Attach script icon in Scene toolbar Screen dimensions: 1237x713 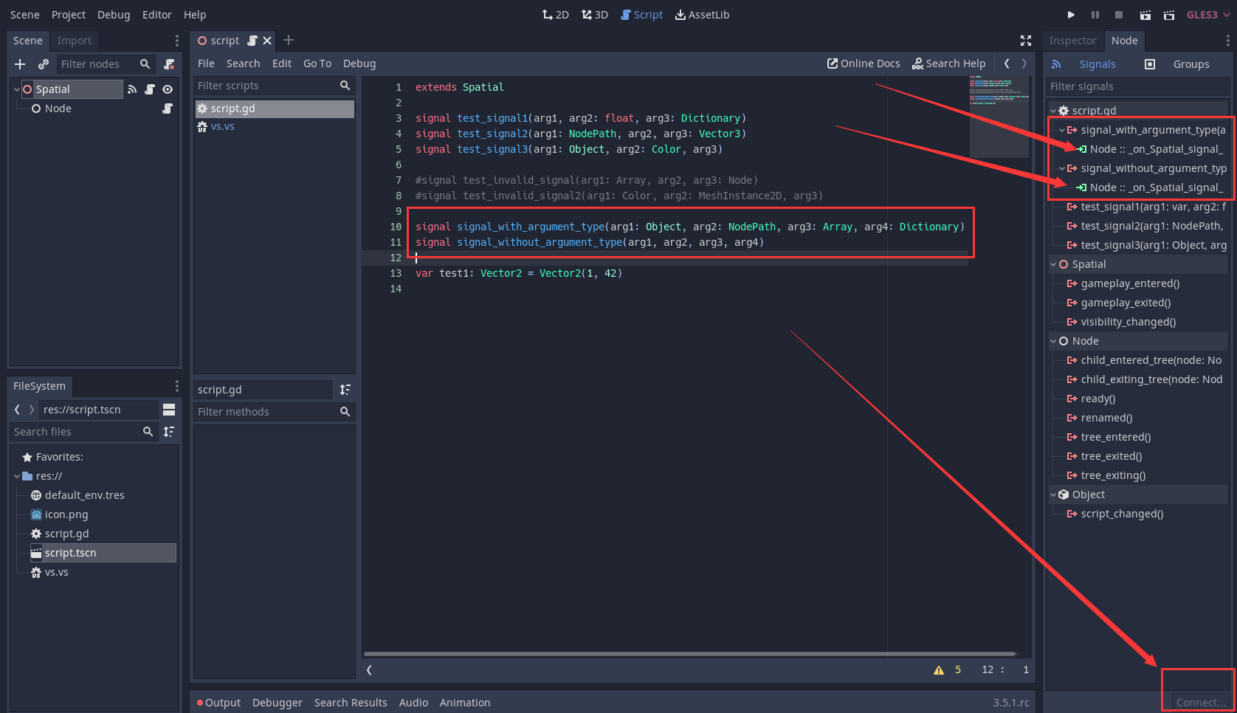169,64
